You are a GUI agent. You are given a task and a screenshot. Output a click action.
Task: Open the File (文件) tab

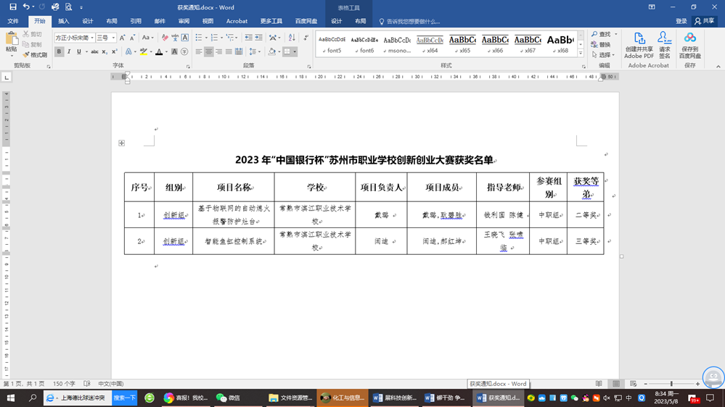(x=13, y=21)
